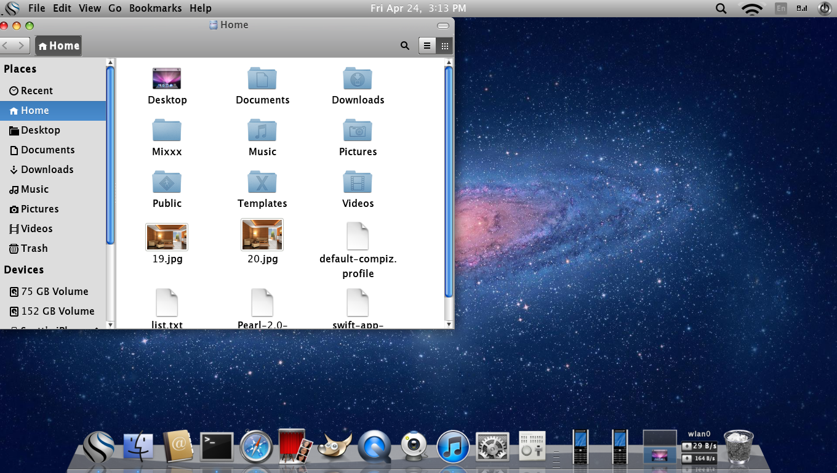
Task: Open the address book in dock
Action: click(x=178, y=446)
